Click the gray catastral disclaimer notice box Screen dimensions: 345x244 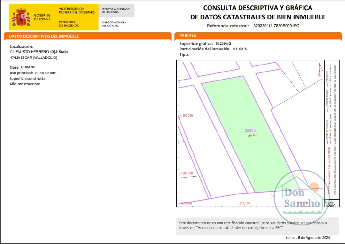tap(258, 226)
